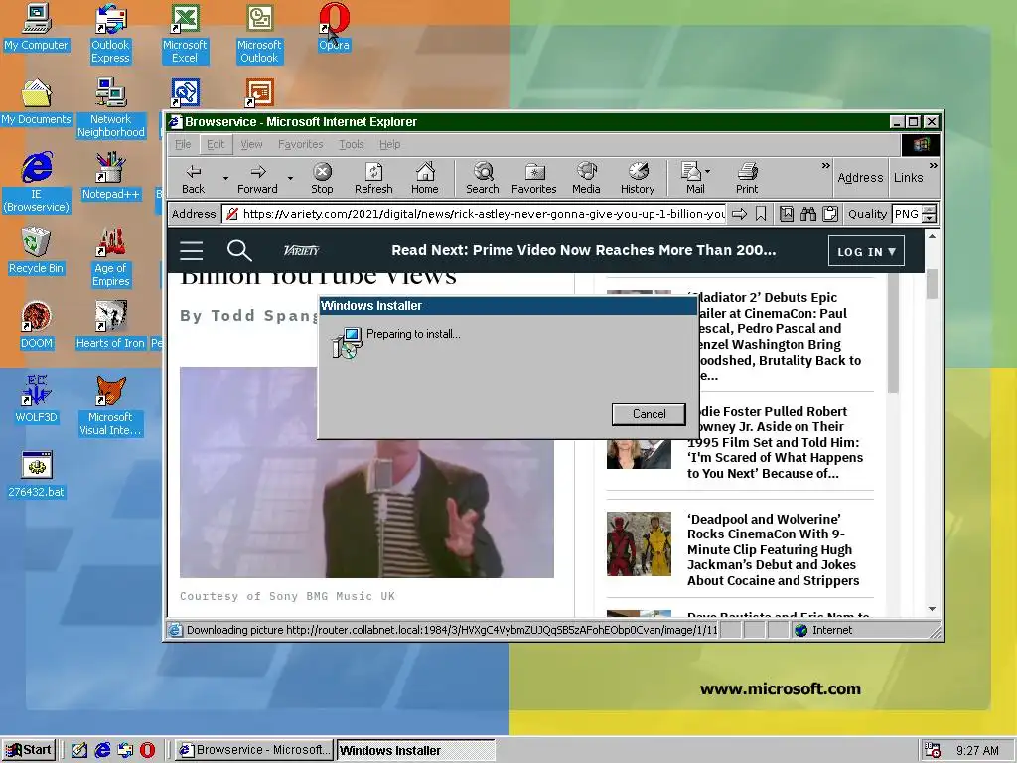Select the Notepad++ desktop icon
Viewport: 1017px width, 763px height.
(110, 176)
